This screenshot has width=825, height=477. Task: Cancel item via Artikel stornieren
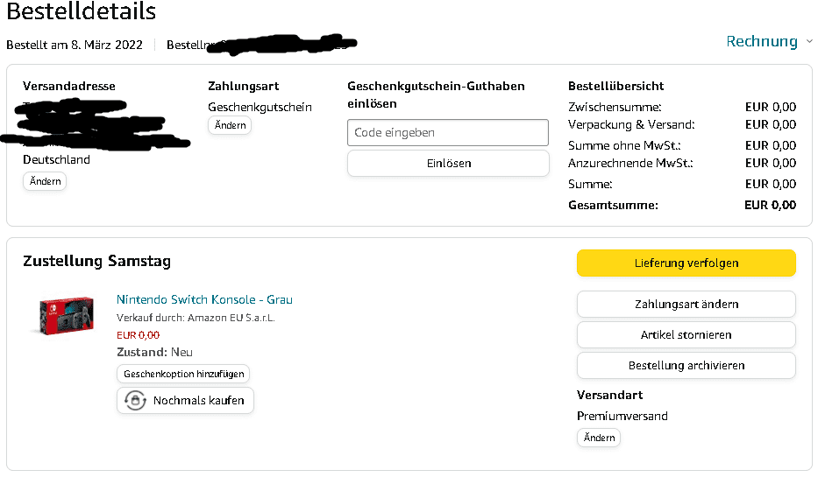click(x=686, y=334)
